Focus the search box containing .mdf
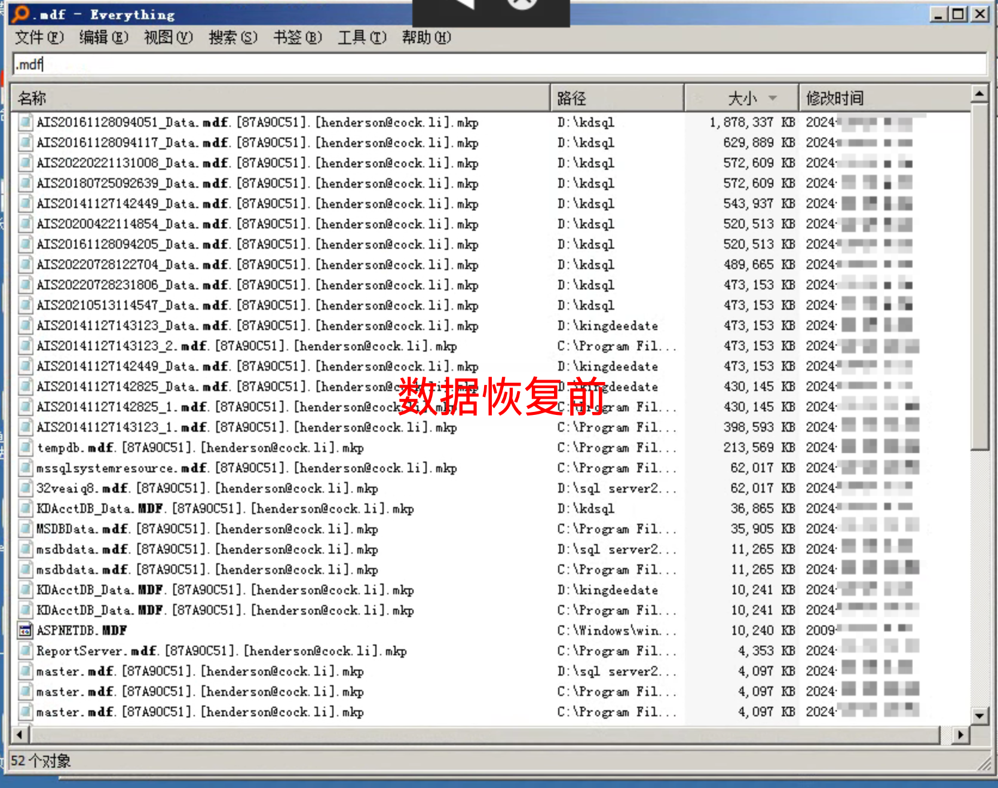 pyautogui.click(x=500, y=64)
